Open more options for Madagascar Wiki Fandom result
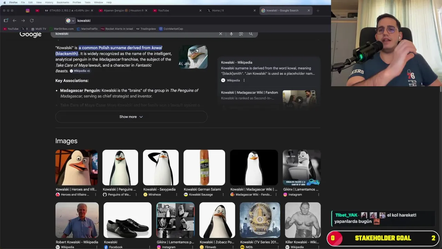This screenshot has width=442, height=249. pos(276,195)
